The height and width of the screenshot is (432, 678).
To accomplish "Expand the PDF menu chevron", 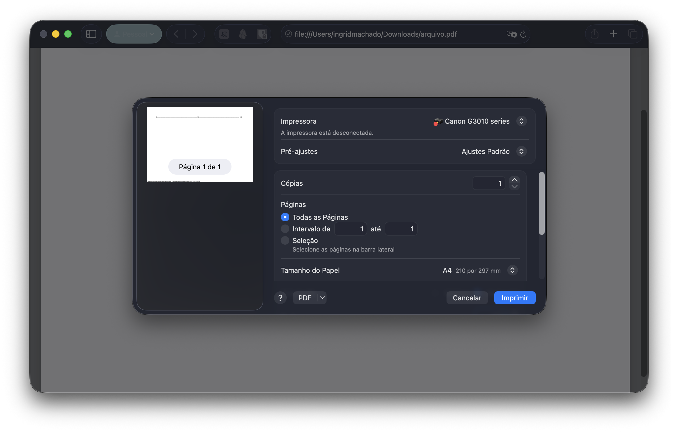I will tap(322, 298).
